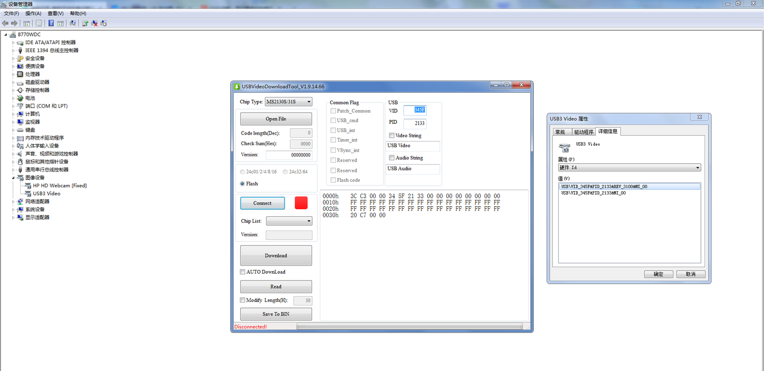Select the 键盘 keyboard icon

click(x=20, y=130)
